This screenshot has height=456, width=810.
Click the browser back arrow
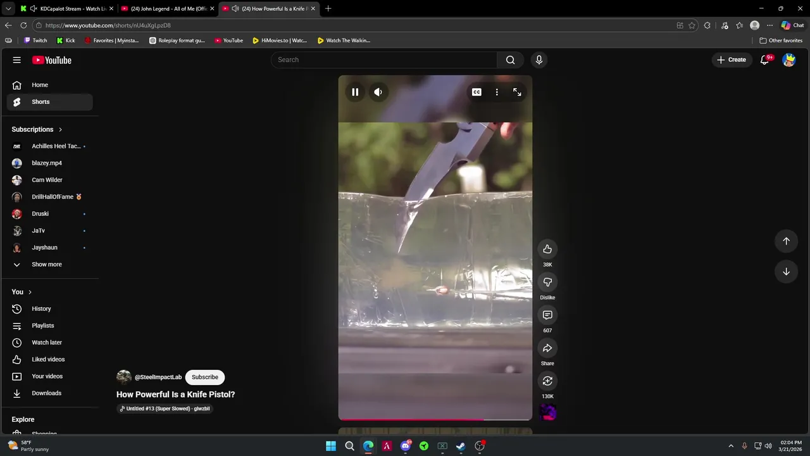pos(8,25)
